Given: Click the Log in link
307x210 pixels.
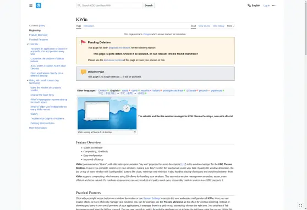Looking at the screenshot, I should [266, 5].
